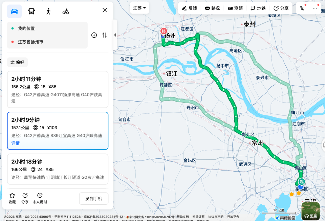
Task: Open 未来用时 future travel time
Action: (x=40, y=198)
